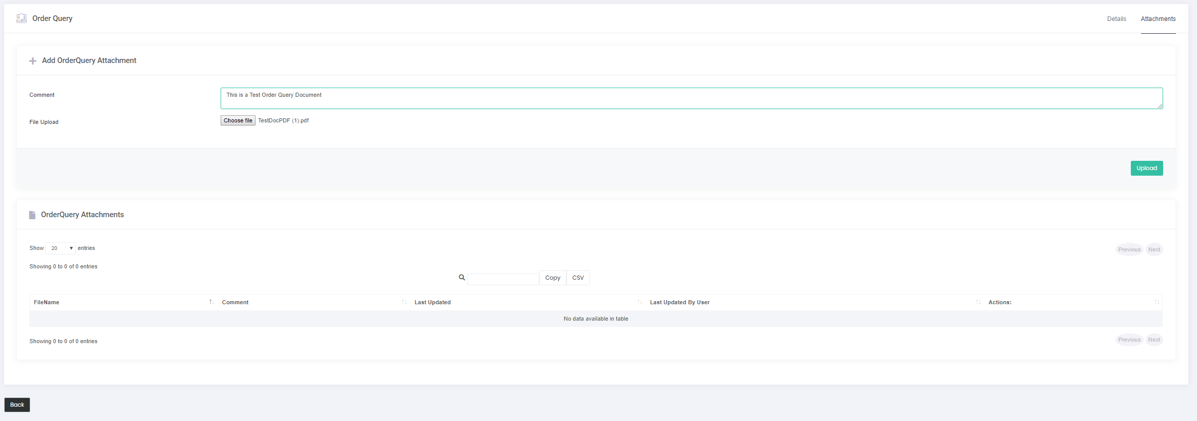Export the table using CSV button
Screen dimensions: 1197x421
tap(578, 278)
